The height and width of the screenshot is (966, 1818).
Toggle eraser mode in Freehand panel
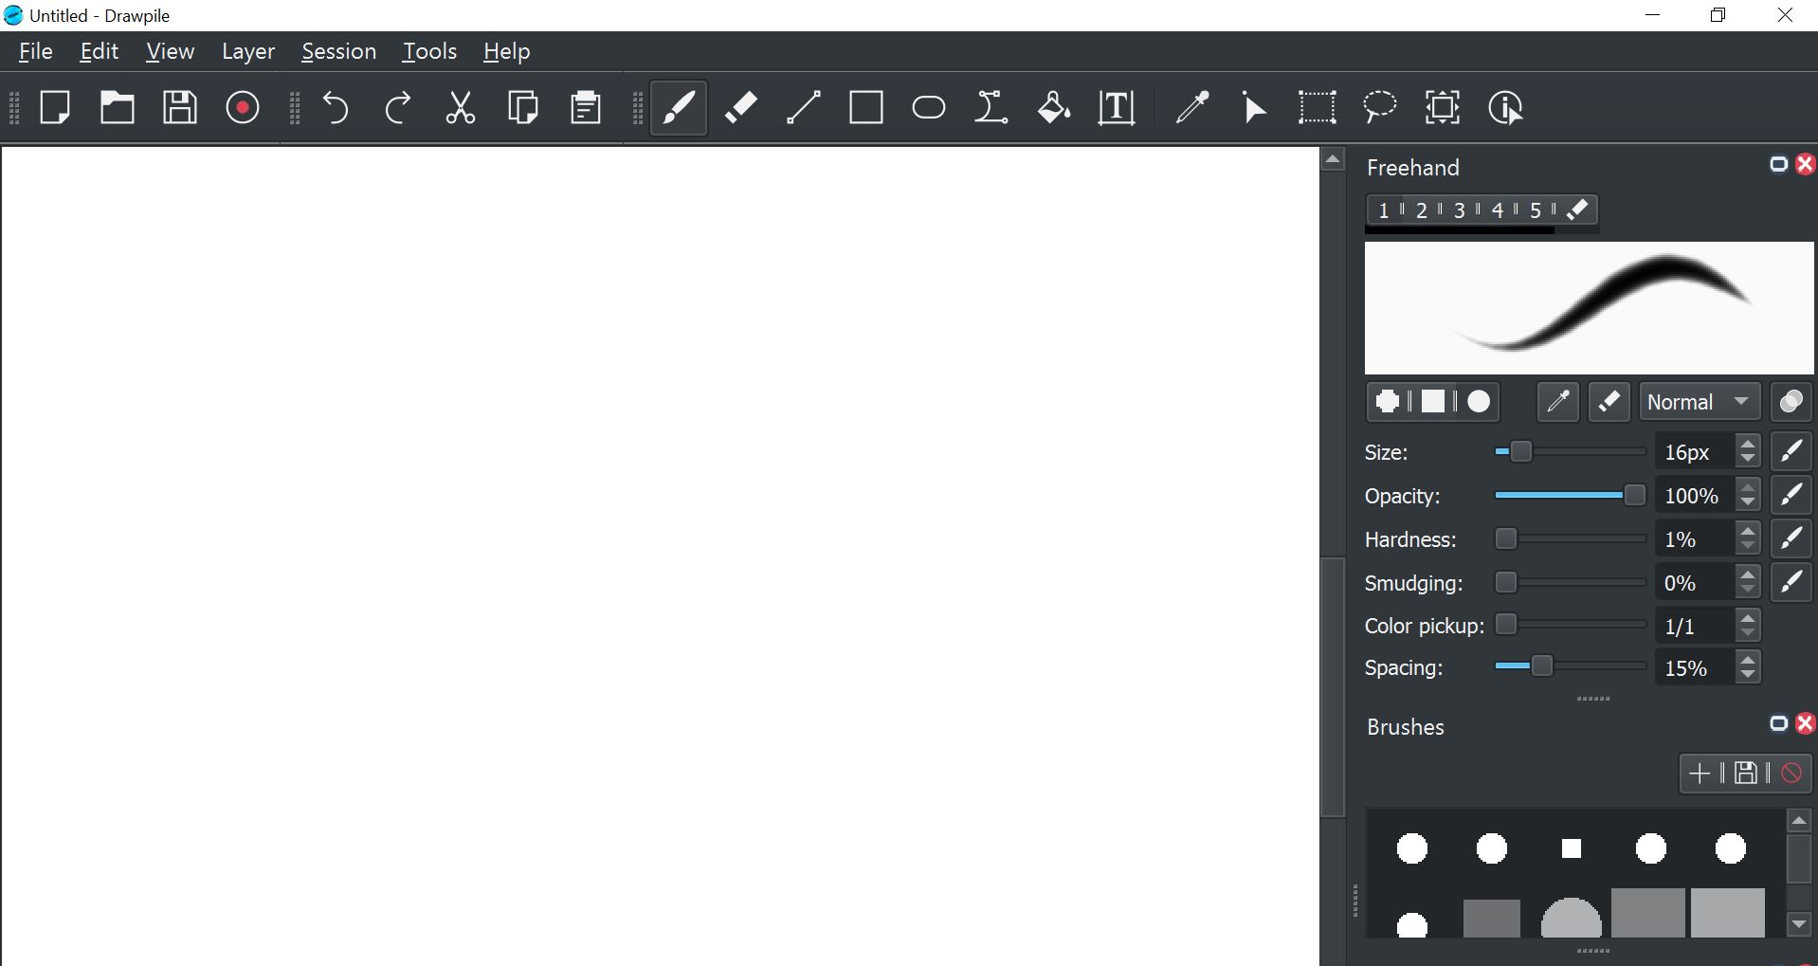(1609, 402)
